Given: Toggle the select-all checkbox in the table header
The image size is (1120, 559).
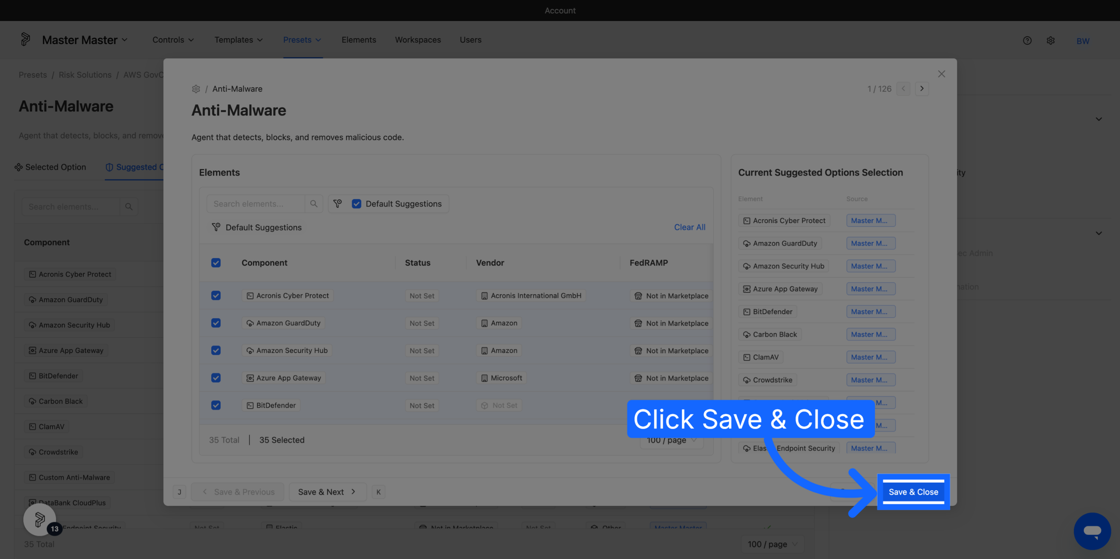Looking at the screenshot, I should 216,263.
